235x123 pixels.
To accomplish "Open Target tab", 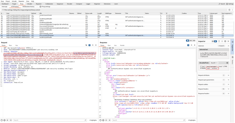I will coord(14,4).
